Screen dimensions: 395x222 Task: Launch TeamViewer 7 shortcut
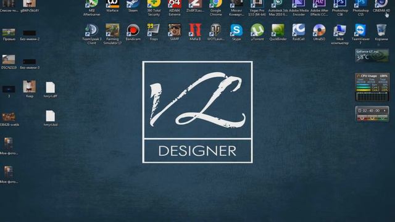(360, 35)
